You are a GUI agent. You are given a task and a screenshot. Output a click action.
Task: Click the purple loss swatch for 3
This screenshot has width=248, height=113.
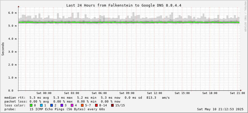(62, 105)
